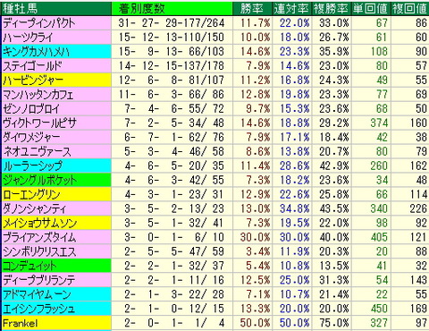Click the 34.8% 連対率 for ダノンシャンティ
Viewport: 429px width, 331px height.
pos(294,209)
